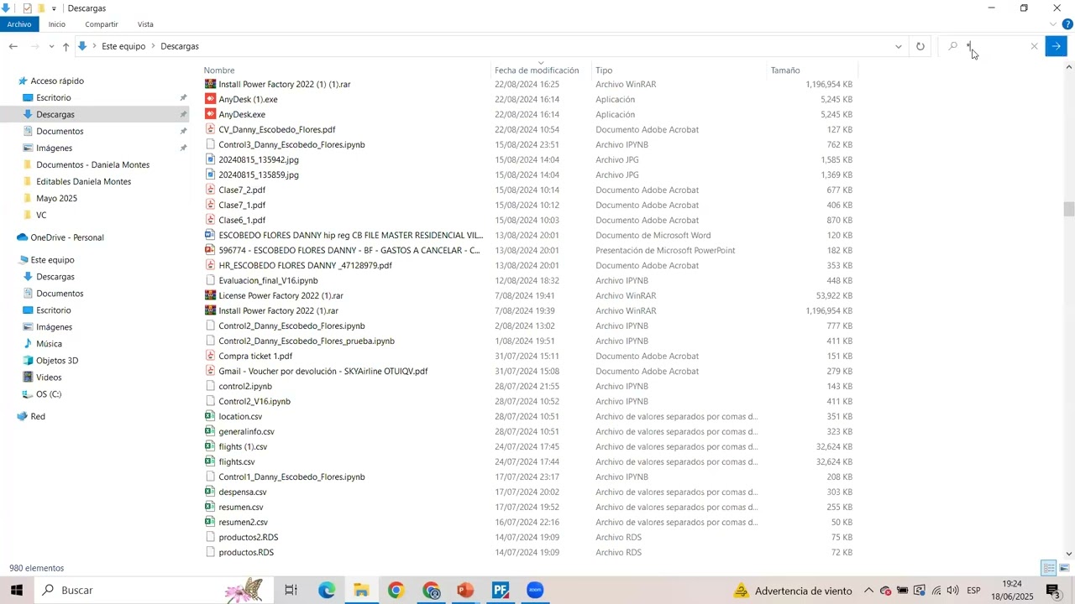Viewport: 1075px width, 604px height.
Task: Click Word document icon for ESCOBEDO FLORES DANNY hip
Action: coord(211,235)
